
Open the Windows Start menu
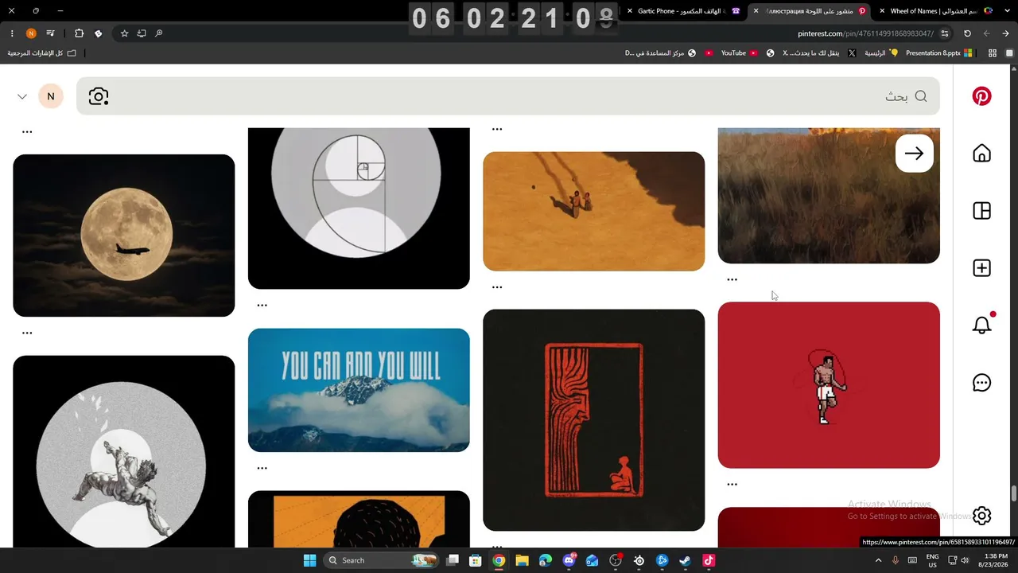tap(309, 560)
